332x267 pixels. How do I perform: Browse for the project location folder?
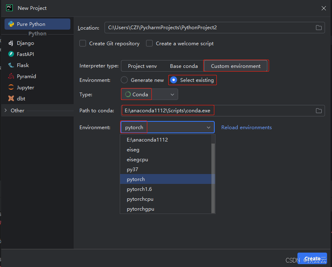pyautogui.click(x=319, y=28)
